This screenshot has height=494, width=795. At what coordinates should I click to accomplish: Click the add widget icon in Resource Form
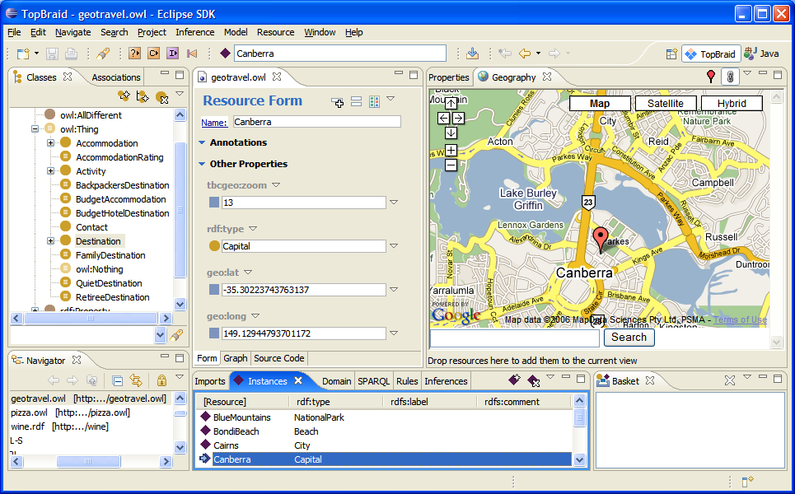(338, 102)
